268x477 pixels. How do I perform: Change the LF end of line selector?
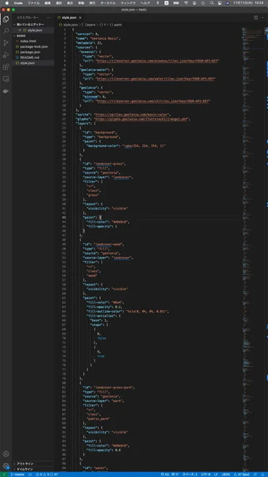pos(216,474)
